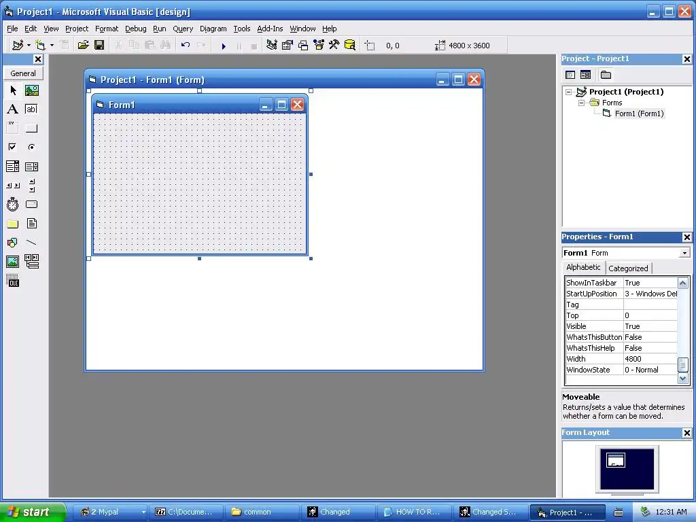Click View Object in Project panel
Viewport: 696px width, 522px height.
[x=585, y=75]
